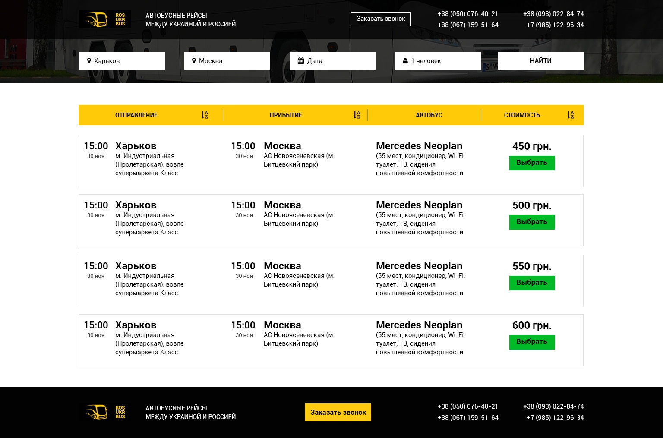Choose the 600 грн. trip with Выбрать
Image resolution: width=663 pixels, height=438 pixels.
(x=532, y=342)
